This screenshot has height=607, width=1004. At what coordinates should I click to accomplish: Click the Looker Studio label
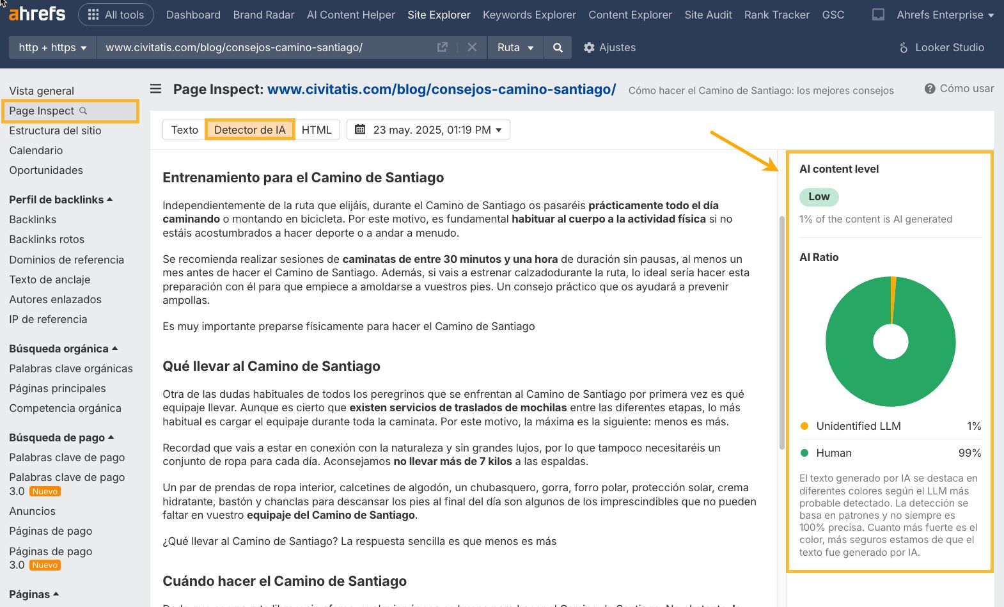coord(950,47)
